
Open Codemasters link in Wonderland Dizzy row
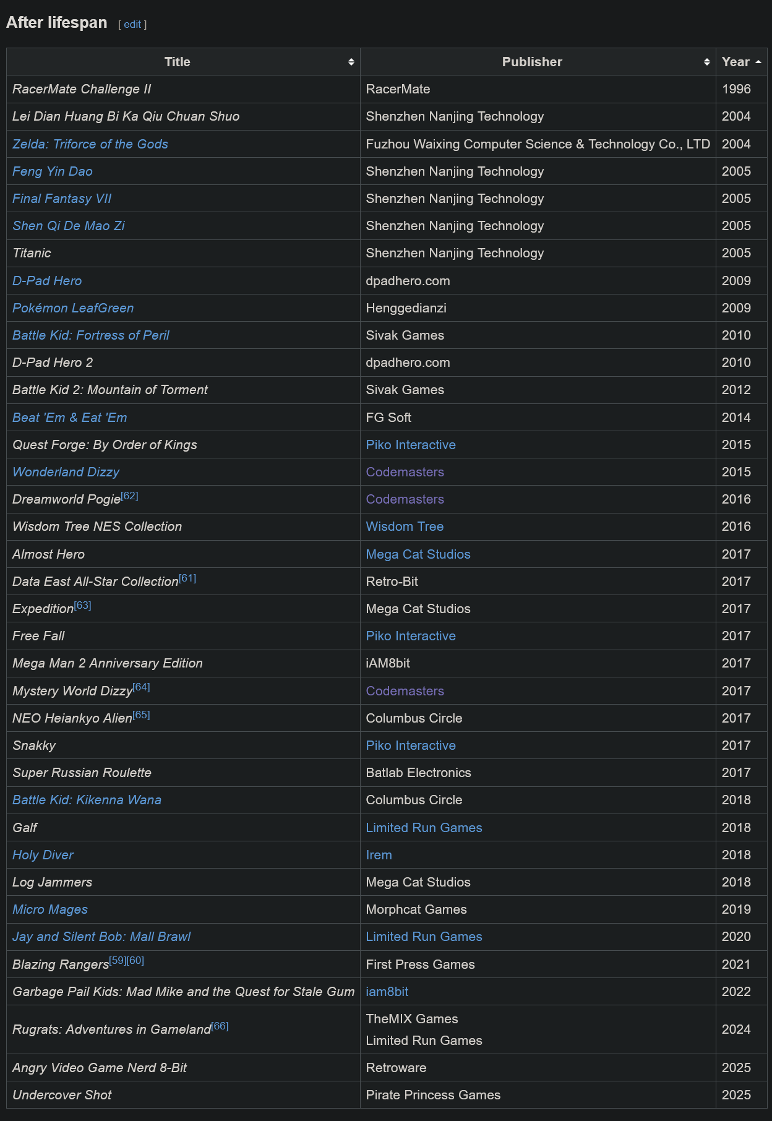point(405,472)
